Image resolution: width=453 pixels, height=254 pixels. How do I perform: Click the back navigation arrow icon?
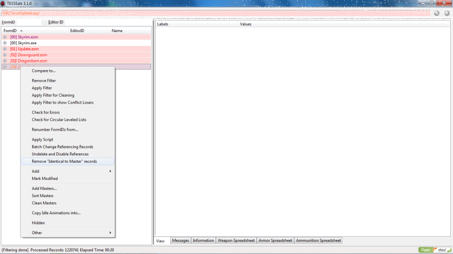[437, 13]
